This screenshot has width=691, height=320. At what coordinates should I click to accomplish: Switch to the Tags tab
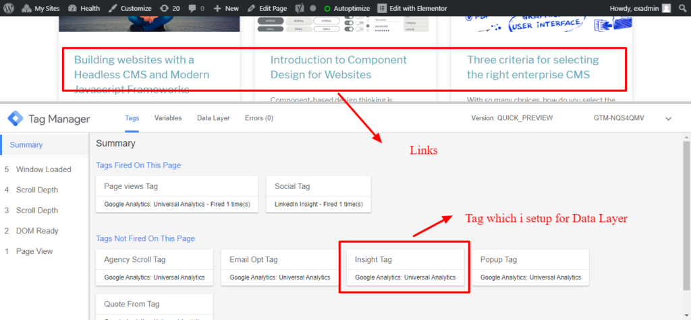click(x=132, y=118)
